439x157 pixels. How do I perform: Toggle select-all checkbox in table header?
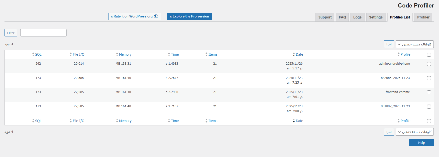click(x=429, y=55)
